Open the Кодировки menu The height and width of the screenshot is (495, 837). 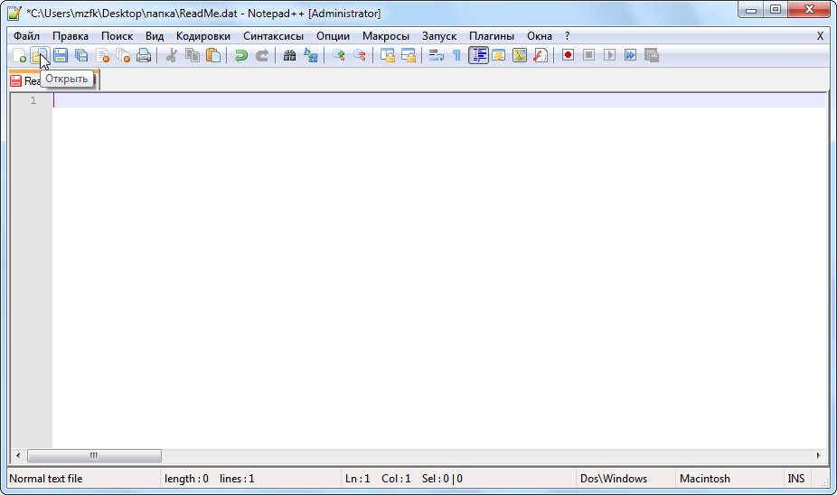(x=203, y=36)
